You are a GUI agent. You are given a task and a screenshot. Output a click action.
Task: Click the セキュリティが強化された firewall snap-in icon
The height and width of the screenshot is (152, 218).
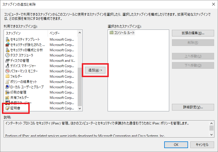point(7,45)
